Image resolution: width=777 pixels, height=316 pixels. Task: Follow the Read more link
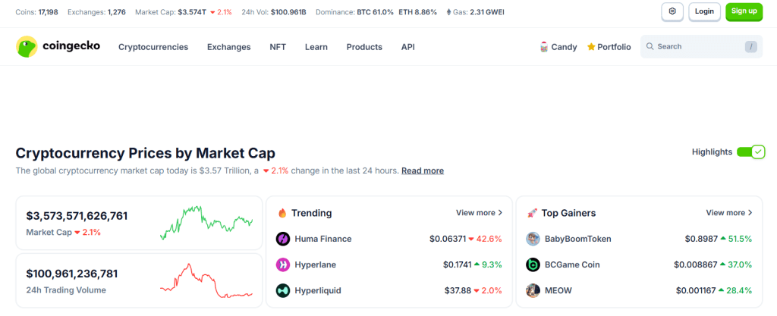[423, 171]
